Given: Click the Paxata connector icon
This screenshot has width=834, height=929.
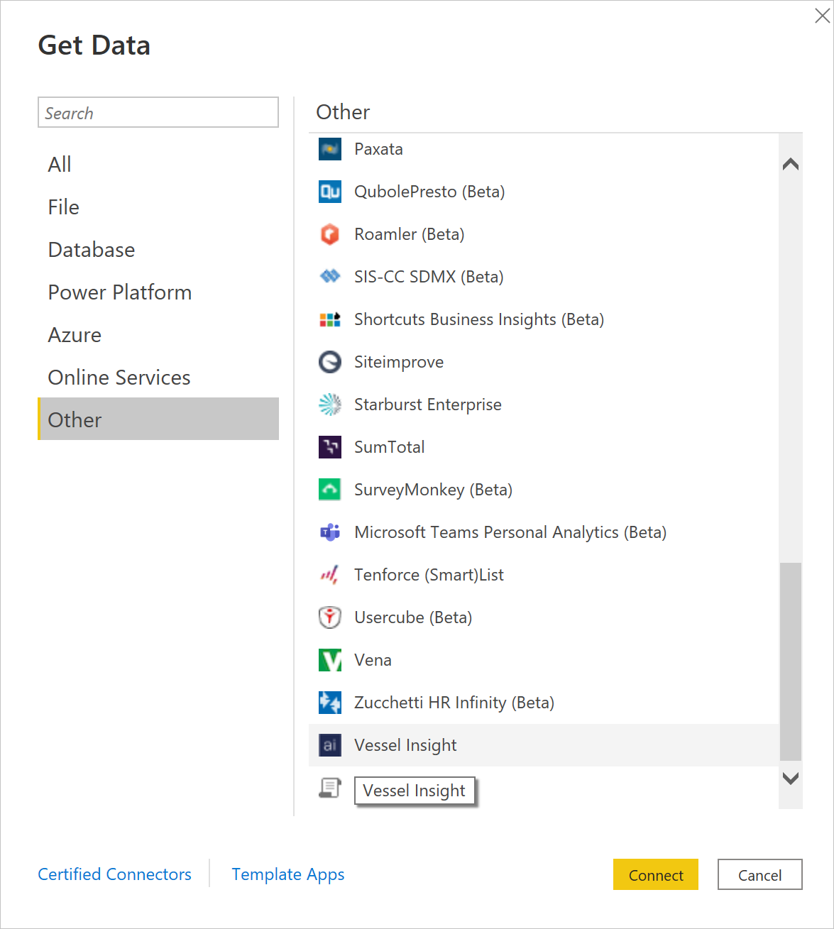Looking at the screenshot, I should point(330,149).
